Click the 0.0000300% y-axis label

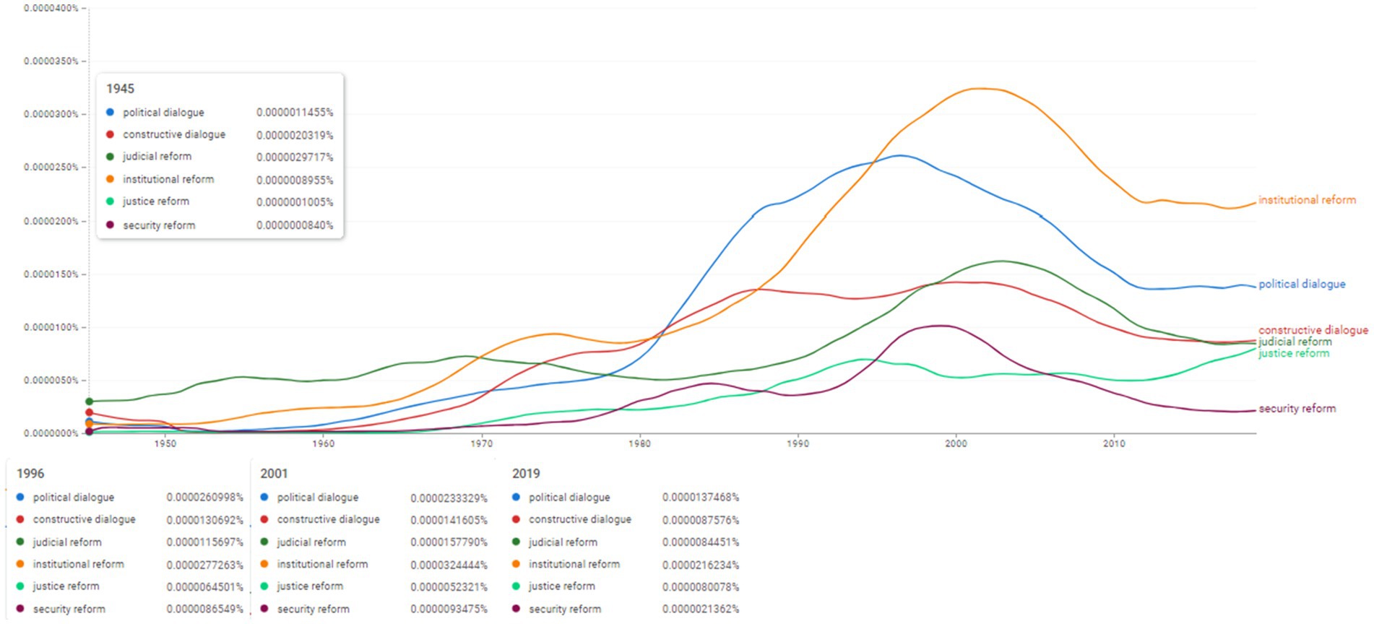click(51, 114)
